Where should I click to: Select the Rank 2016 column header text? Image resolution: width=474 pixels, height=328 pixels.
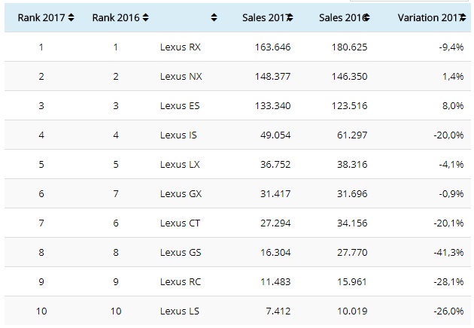[115, 17]
